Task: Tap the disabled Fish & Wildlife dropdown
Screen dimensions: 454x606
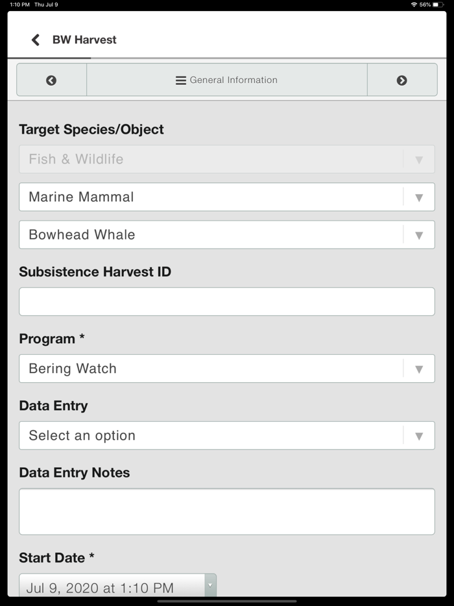Action: (211, 159)
